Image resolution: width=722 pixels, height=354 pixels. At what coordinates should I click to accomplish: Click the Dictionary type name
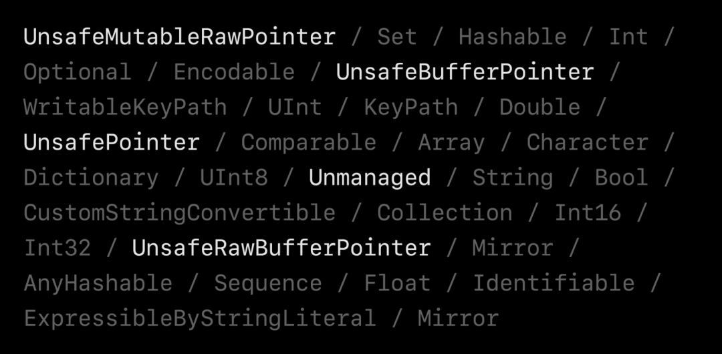coord(91,178)
